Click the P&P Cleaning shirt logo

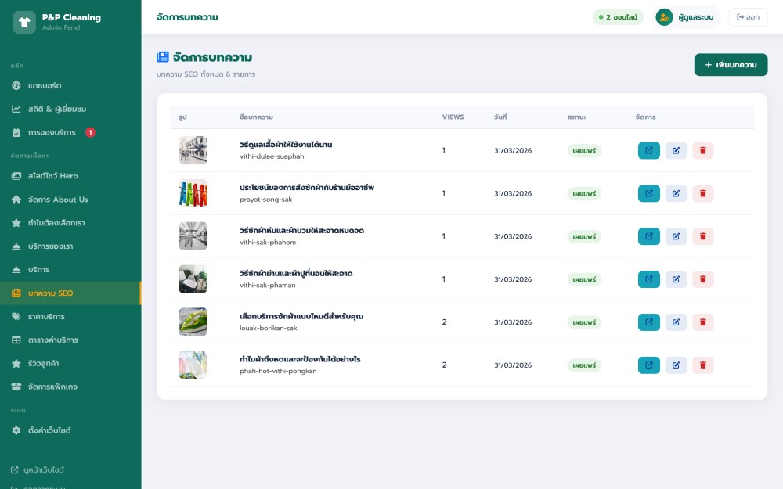(24, 22)
